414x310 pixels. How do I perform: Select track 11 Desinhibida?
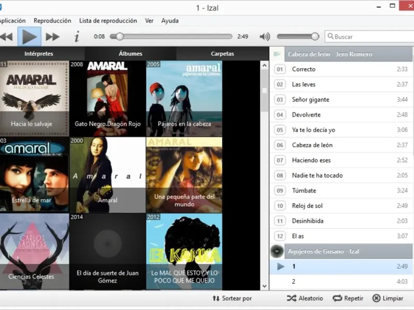(341, 221)
